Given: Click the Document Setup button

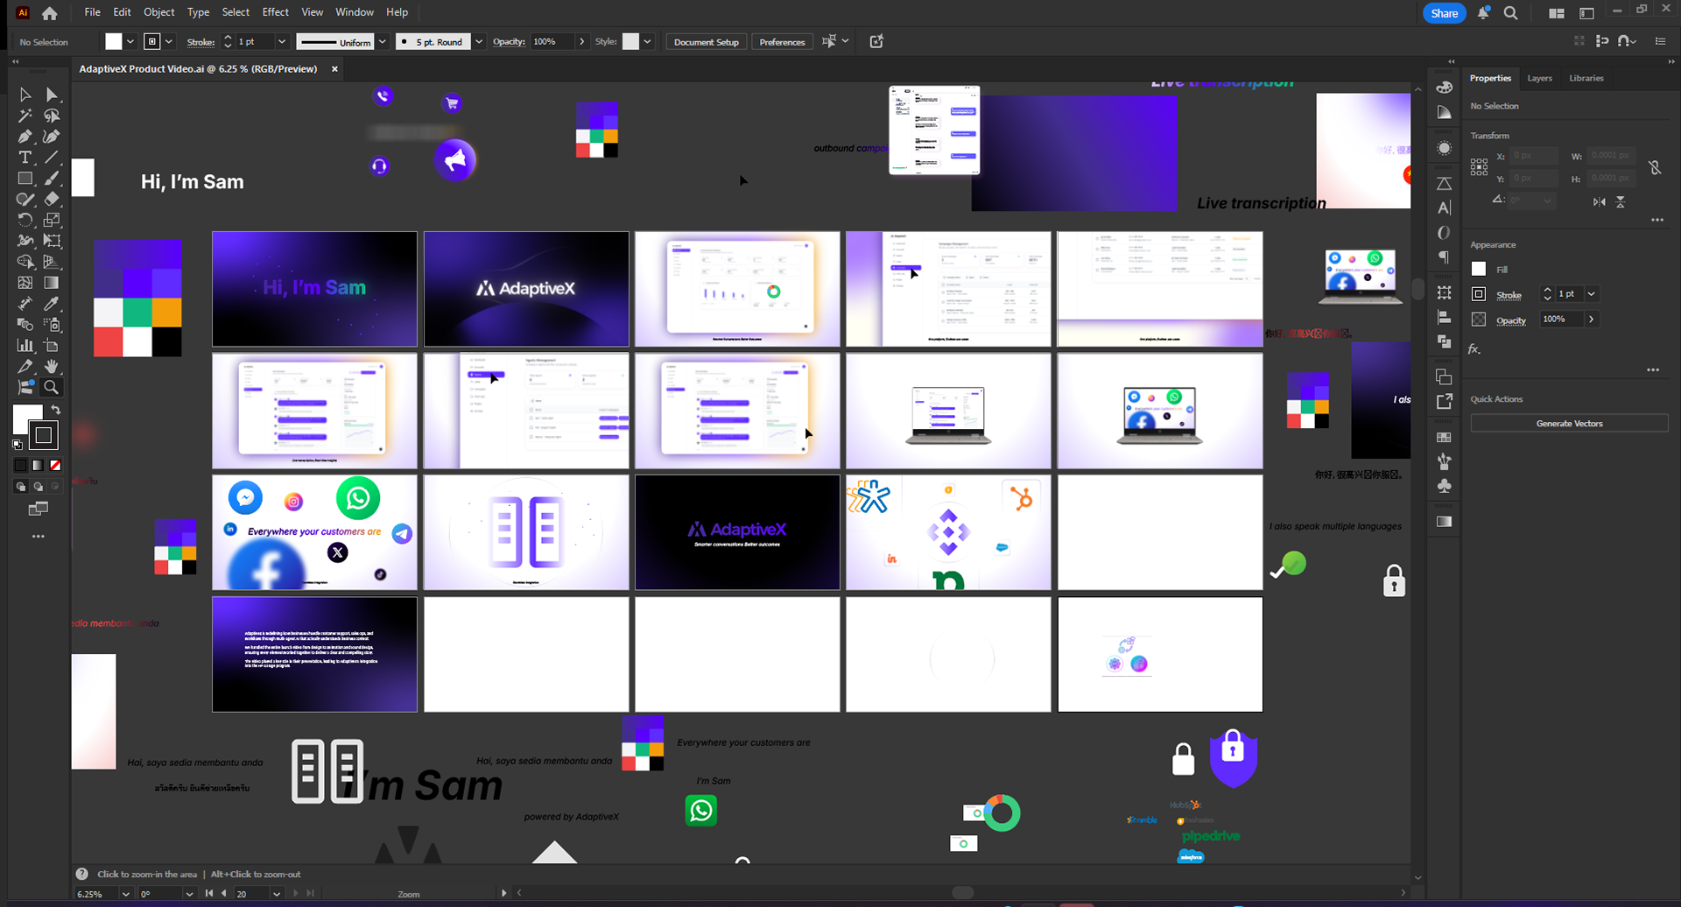Looking at the screenshot, I should click(x=706, y=42).
